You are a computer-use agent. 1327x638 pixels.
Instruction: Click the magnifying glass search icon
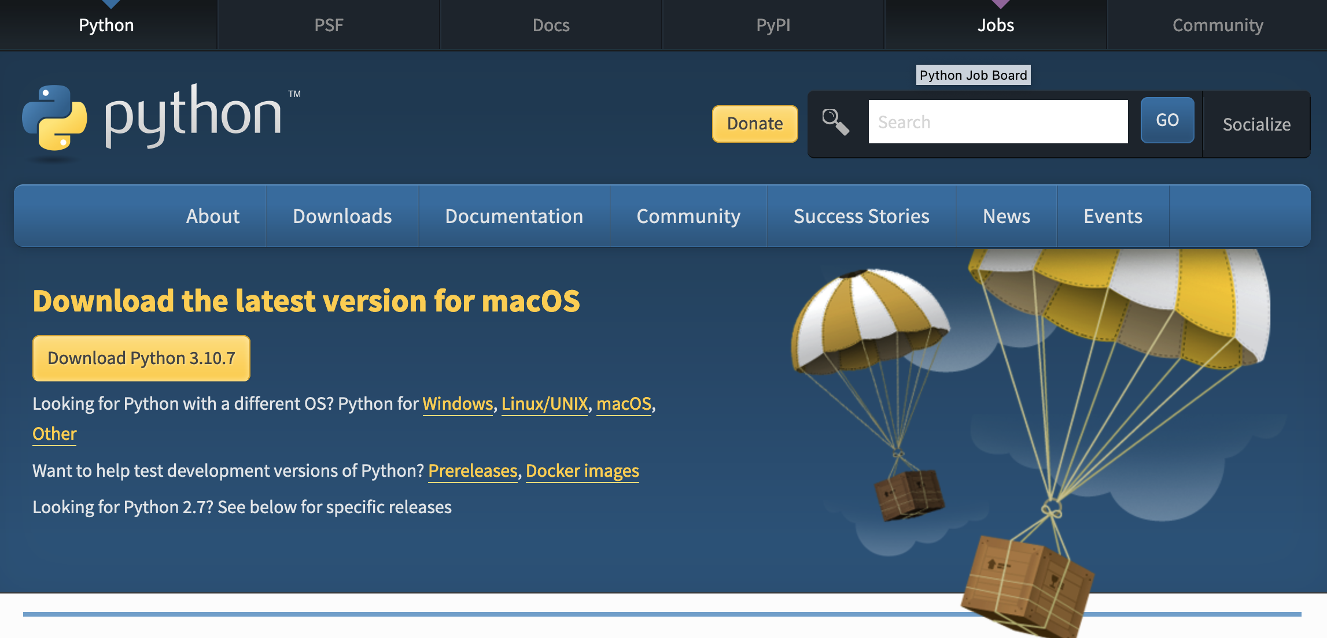pyautogui.click(x=835, y=122)
